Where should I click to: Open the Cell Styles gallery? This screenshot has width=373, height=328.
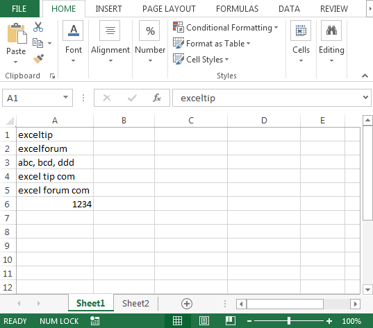click(x=201, y=60)
